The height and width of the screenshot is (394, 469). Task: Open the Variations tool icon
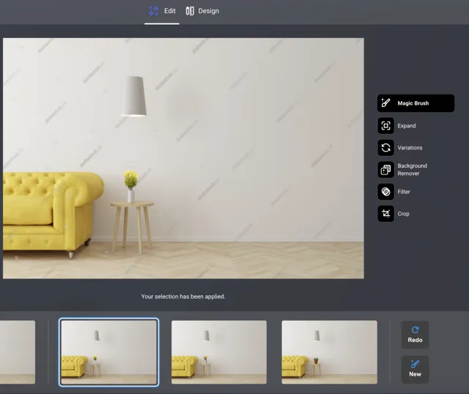tap(386, 148)
